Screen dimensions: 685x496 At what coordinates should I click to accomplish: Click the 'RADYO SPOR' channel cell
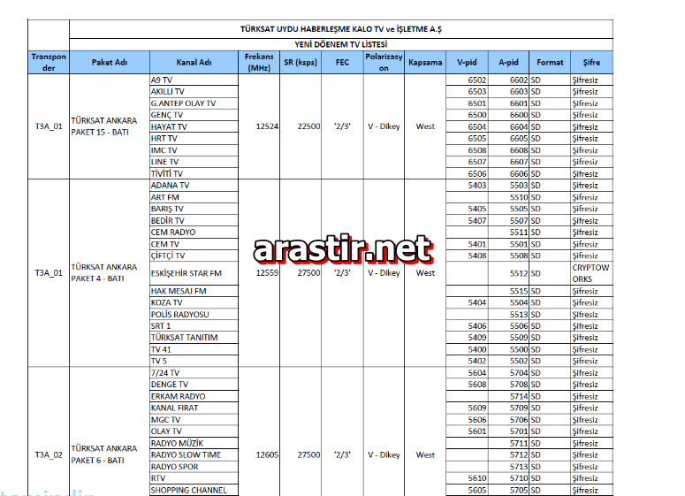coord(194,467)
